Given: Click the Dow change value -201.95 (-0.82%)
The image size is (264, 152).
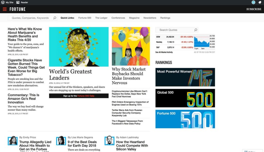Looking at the screenshot, I should pos(187,37).
